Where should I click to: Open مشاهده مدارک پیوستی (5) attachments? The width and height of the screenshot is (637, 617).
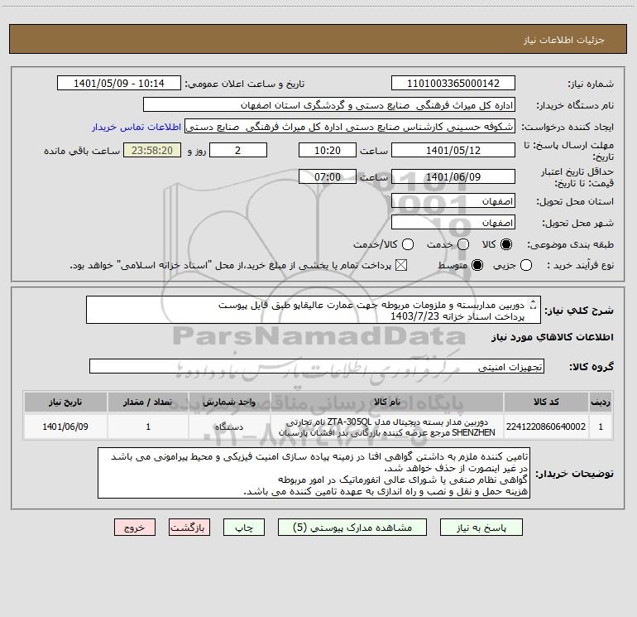point(352,528)
